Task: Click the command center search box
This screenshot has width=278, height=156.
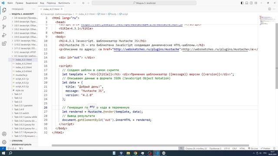Action: (144, 3)
